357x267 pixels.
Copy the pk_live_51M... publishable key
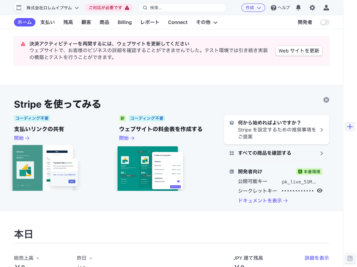pyautogui.click(x=299, y=182)
